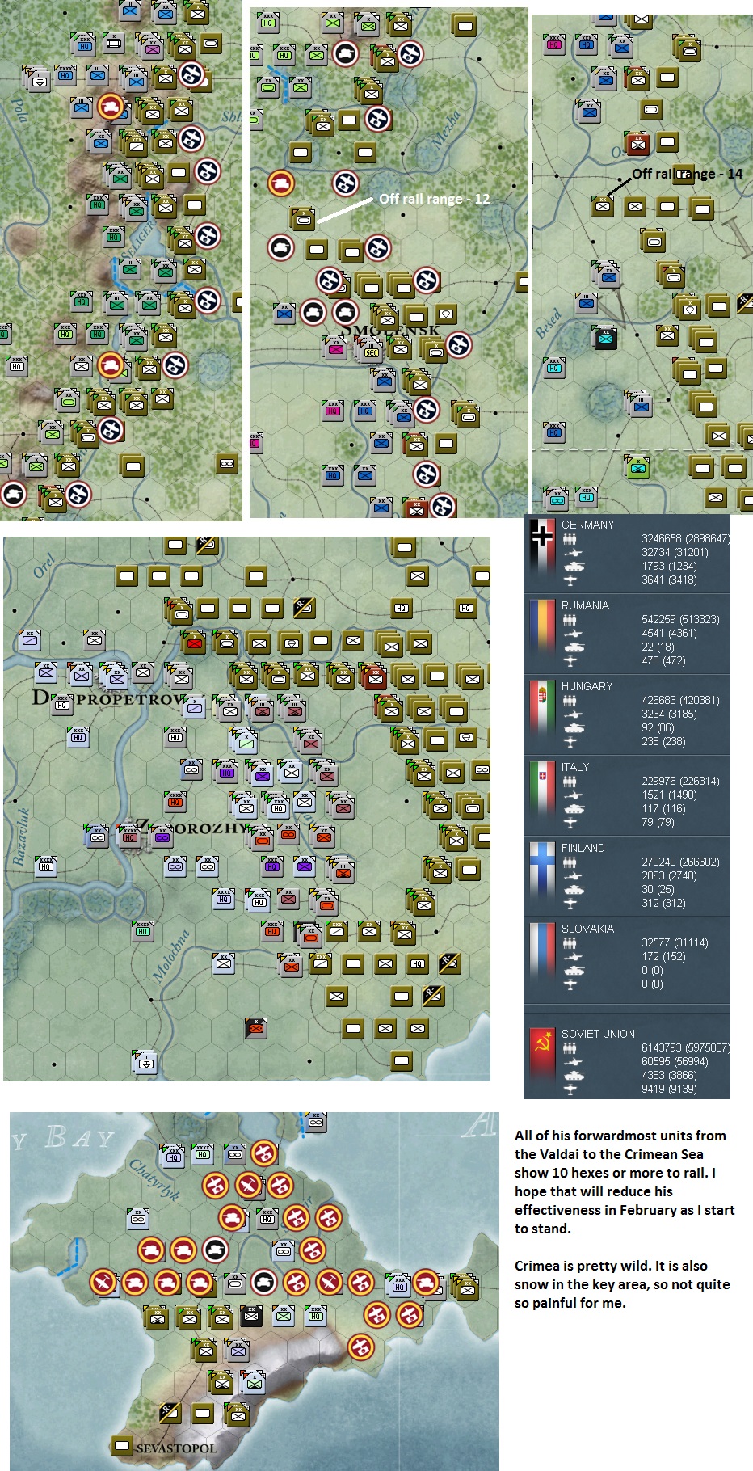Select the naval HQ counter beside Pola river
Screen dimensions: 753x1471
point(39,78)
